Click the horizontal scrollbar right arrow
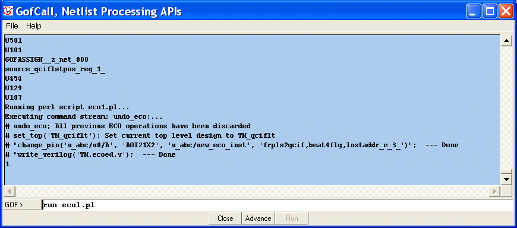 click(494, 191)
